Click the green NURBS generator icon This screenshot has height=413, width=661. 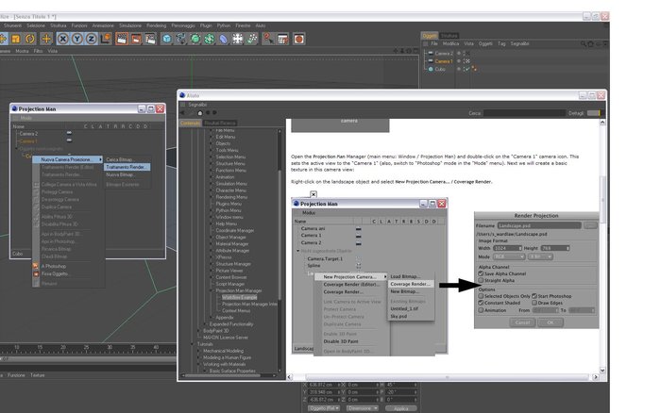[x=195, y=40]
